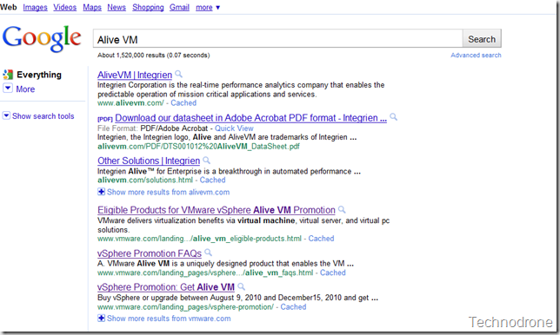Open Advanced search link

(x=476, y=56)
